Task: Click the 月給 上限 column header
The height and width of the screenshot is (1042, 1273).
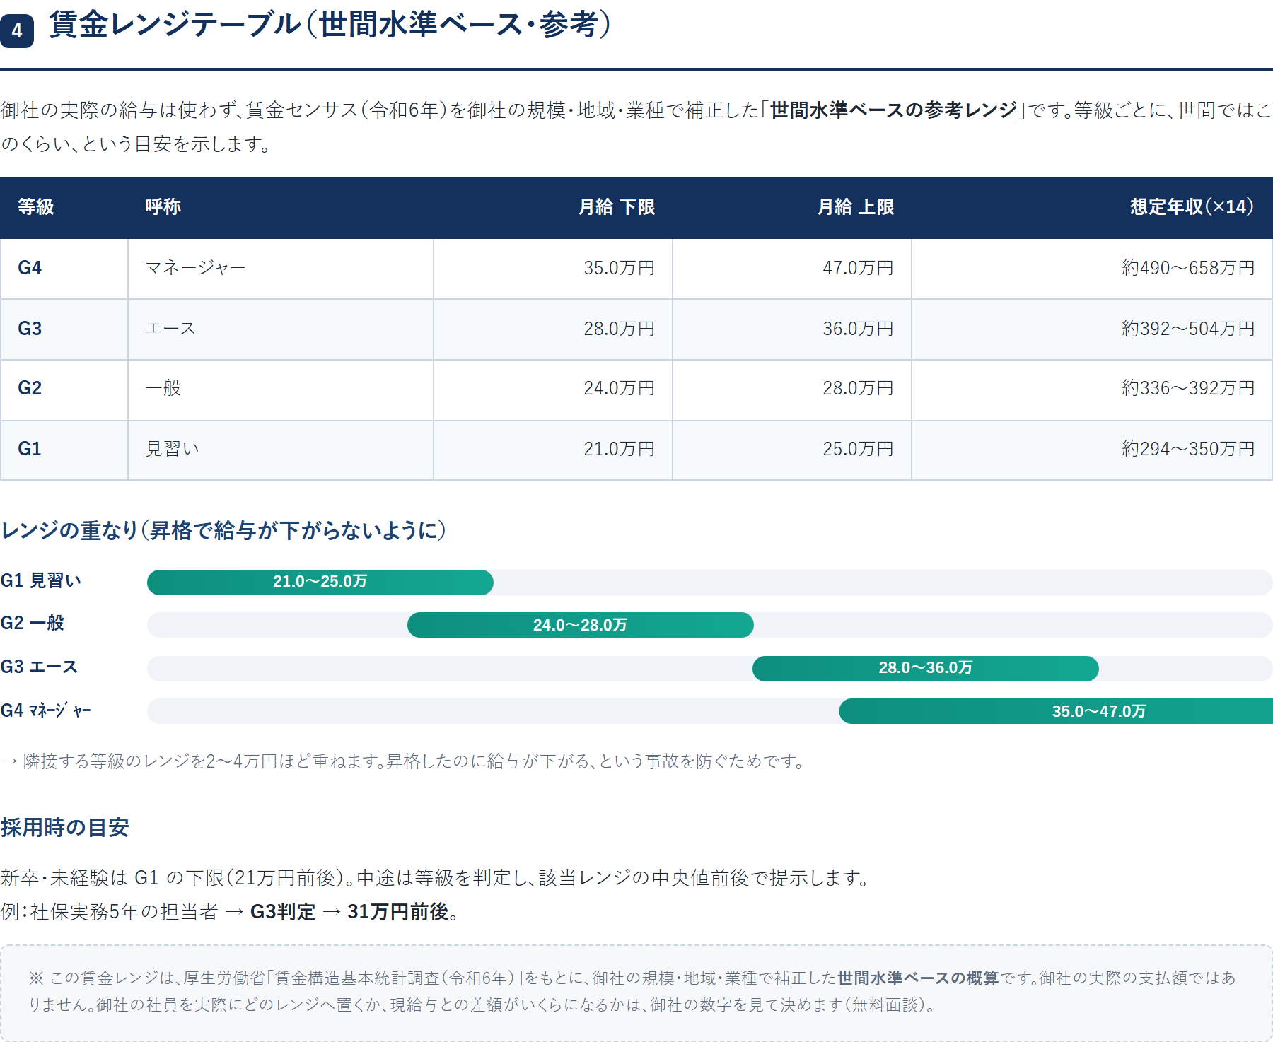Action: (791, 207)
